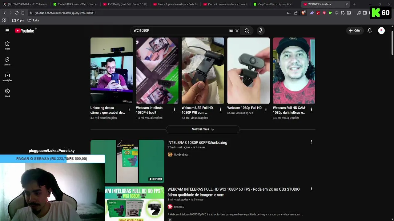Click the red magic wand extension icon
394x221 pixels.
pyautogui.click(x=318, y=13)
